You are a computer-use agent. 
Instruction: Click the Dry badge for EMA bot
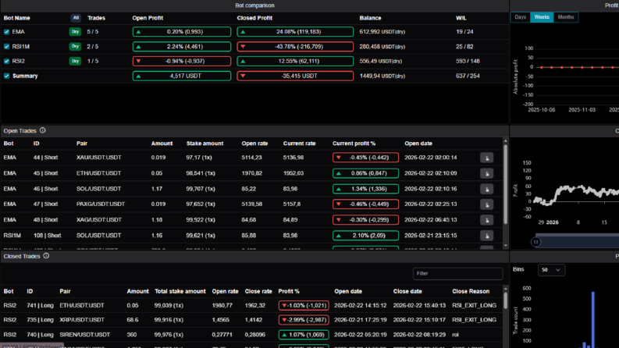[x=75, y=31]
